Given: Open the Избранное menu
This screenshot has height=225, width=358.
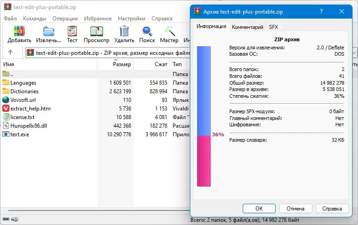Looking at the screenshot, I should pyautogui.click(x=98, y=19).
